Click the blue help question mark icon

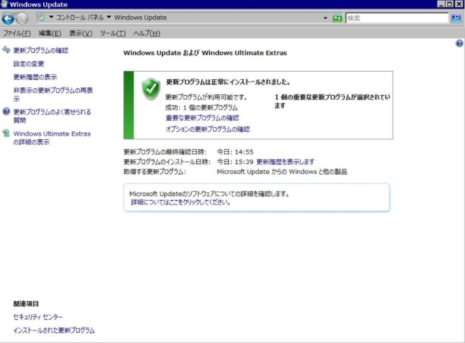coord(459,44)
